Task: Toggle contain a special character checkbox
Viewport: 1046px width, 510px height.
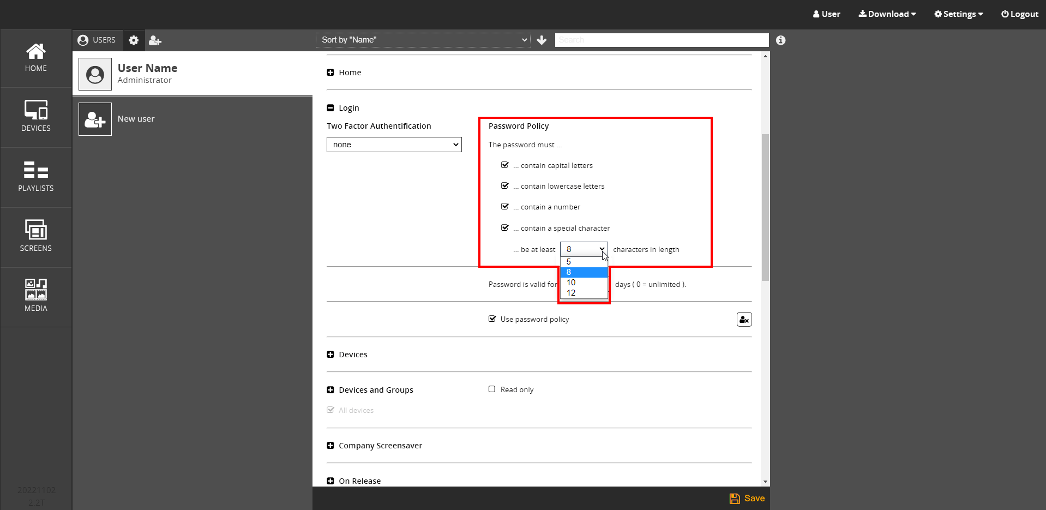Action: (505, 228)
